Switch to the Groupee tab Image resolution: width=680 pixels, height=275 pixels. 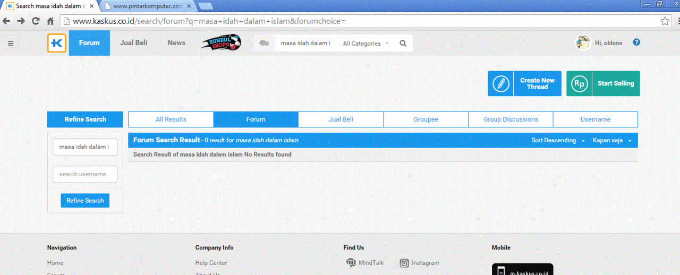pos(426,119)
